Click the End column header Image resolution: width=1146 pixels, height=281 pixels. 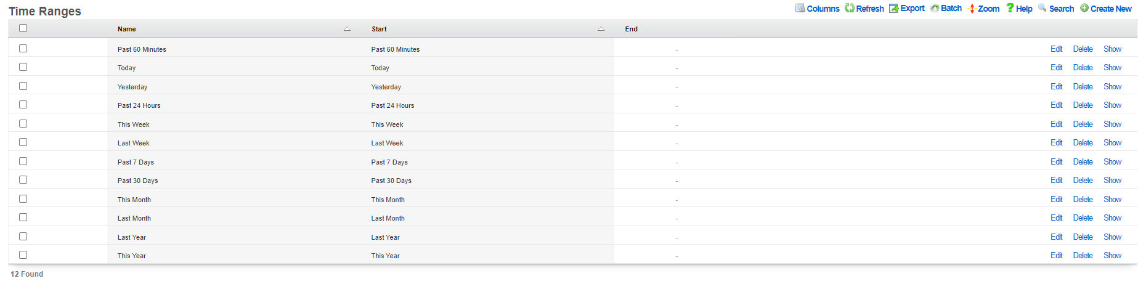(x=632, y=29)
